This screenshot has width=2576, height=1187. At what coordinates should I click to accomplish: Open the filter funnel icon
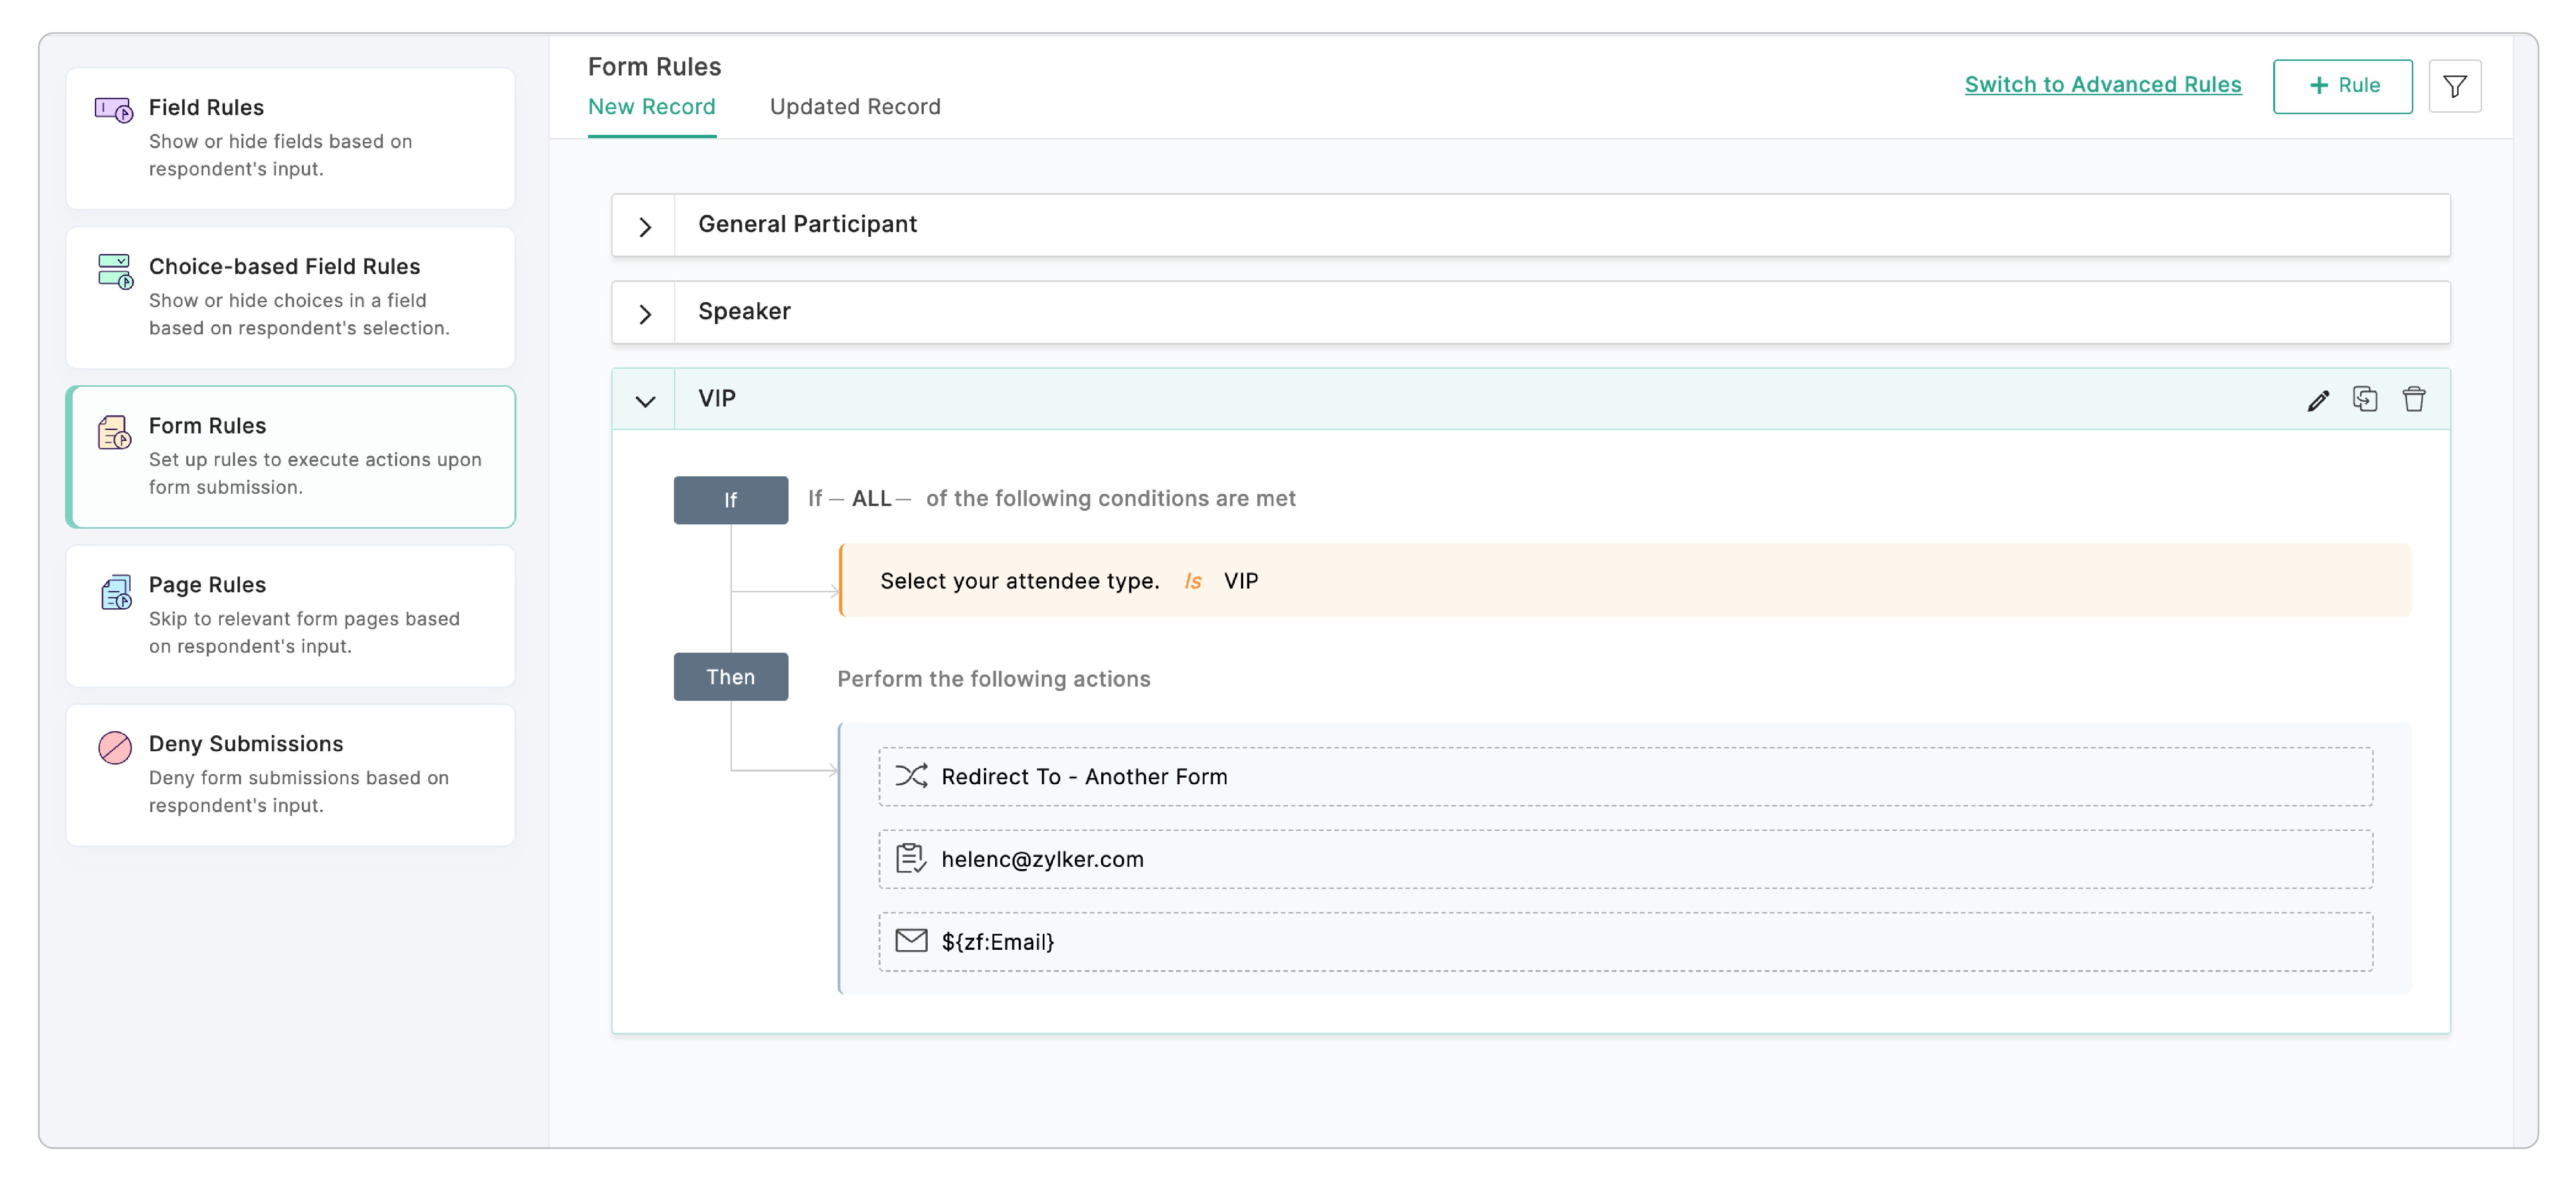coord(2455,86)
